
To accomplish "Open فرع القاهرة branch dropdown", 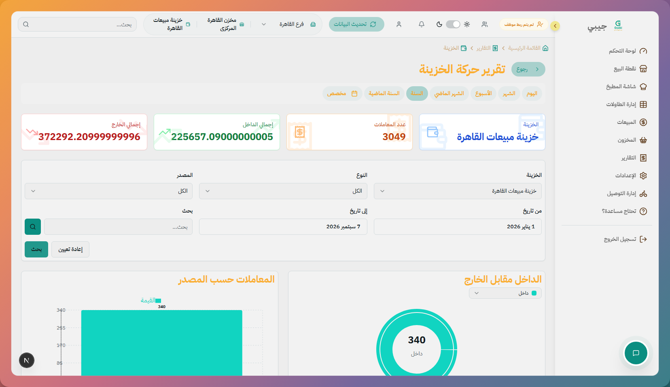I will tap(288, 24).
